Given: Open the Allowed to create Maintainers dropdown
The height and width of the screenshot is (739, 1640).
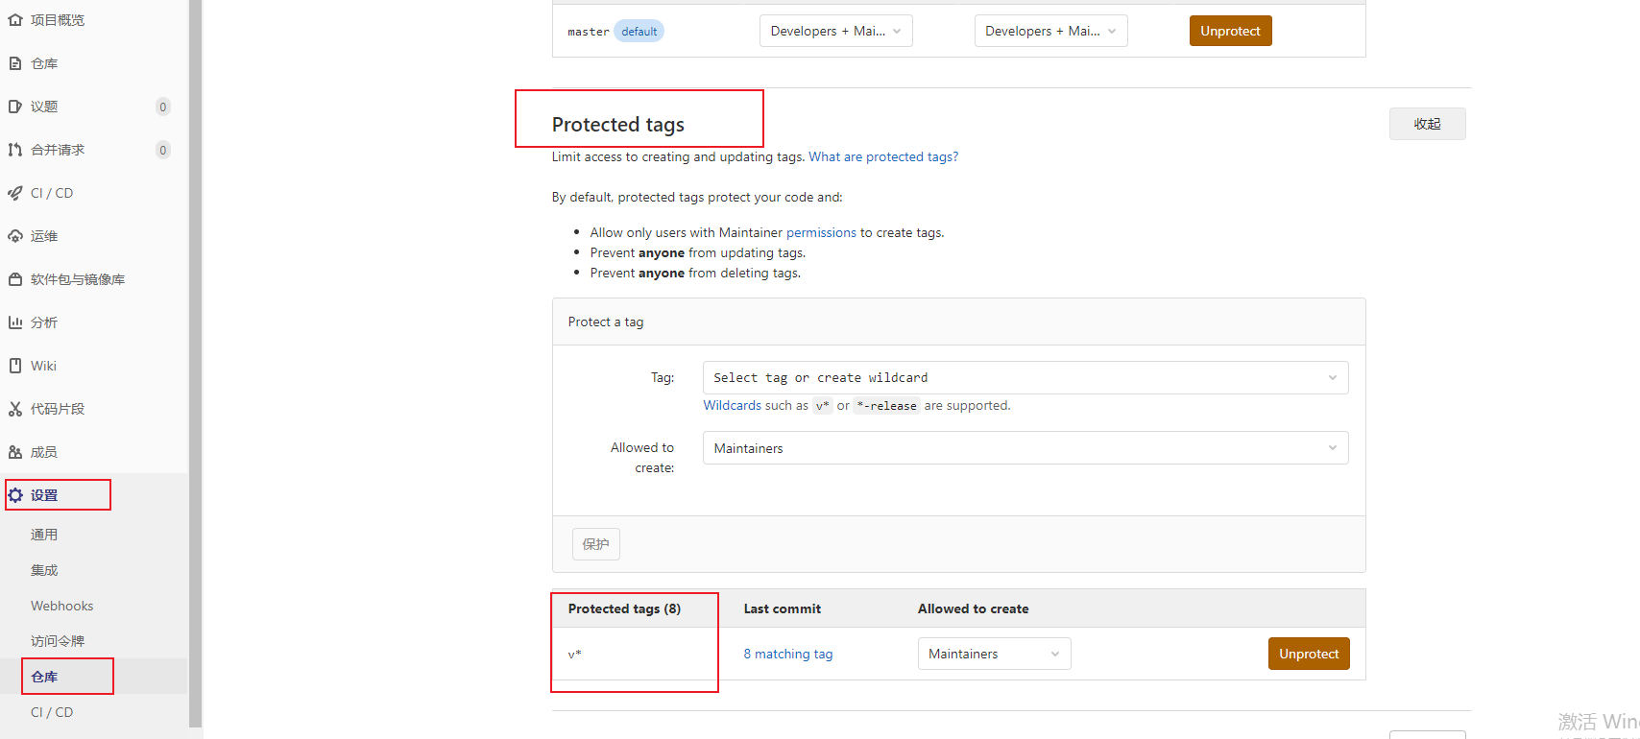Looking at the screenshot, I should 1025,448.
